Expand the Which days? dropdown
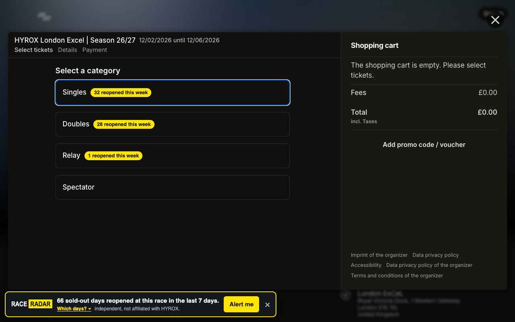The height and width of the screenshot is (322, 515). 74,309
